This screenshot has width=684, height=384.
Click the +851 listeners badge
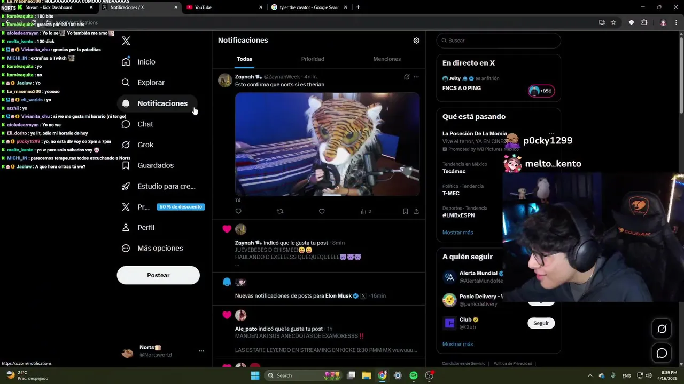[541, 91]
